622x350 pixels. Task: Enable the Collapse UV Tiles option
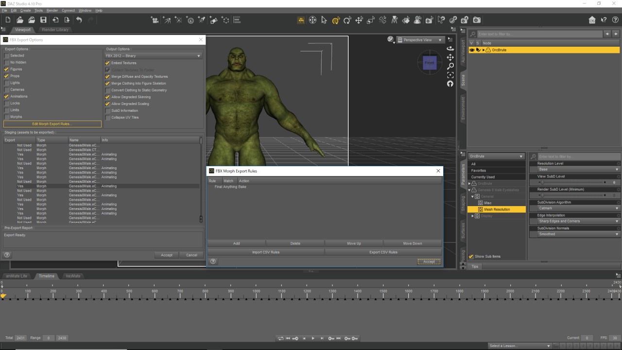click(108, 117)
